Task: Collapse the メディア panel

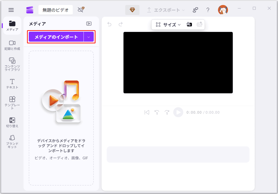Action: pos(88,23)
